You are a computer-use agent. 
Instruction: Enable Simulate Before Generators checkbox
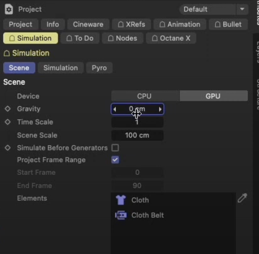115,148
